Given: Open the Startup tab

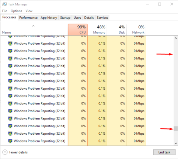Looking at the screenshot, I should [65, 18].
